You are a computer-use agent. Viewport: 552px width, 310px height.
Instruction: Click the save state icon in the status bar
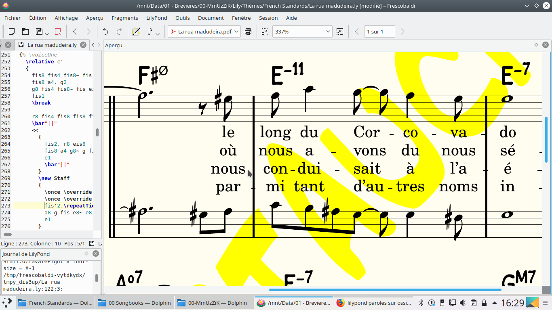pyautogui.click(x=92, y=243)
